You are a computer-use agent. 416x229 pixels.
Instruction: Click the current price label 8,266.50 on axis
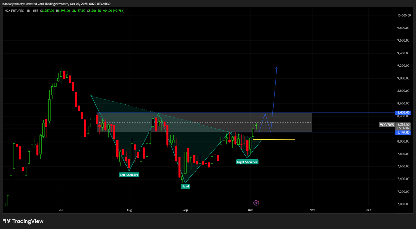[x=403, y=124]
